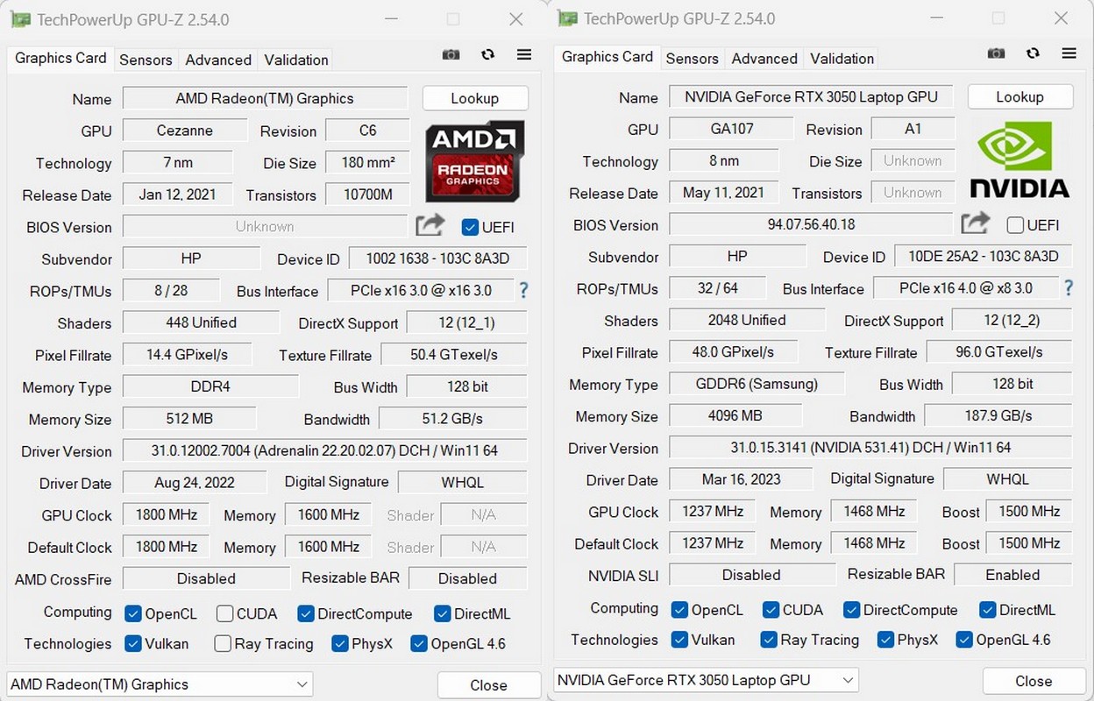Open the AMD Radeon(TM) Graphics GPU selector dropdown
Image resolution: width=1094 pixels, height=701 pixels.
160,684
